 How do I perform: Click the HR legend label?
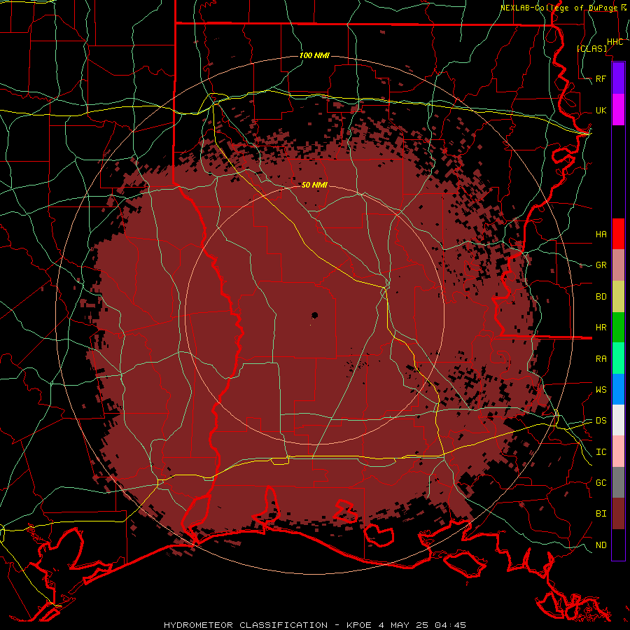(601, 328)
